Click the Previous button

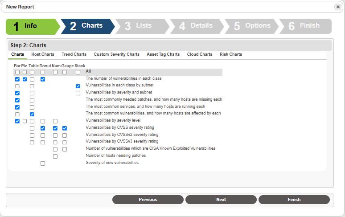[148, 200]
